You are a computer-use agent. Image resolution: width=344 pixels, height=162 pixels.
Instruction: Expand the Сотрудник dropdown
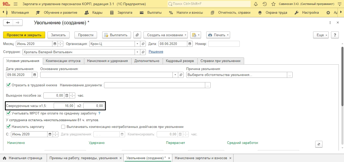pos(137,52)
